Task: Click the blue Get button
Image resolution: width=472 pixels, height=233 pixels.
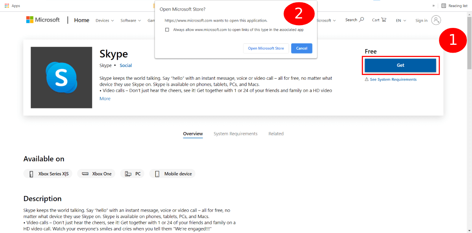Action: tap(400, 65)
